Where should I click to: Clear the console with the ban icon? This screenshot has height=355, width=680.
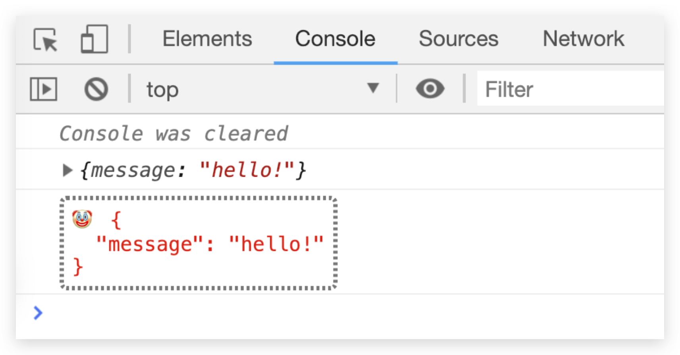click(96, 89)
